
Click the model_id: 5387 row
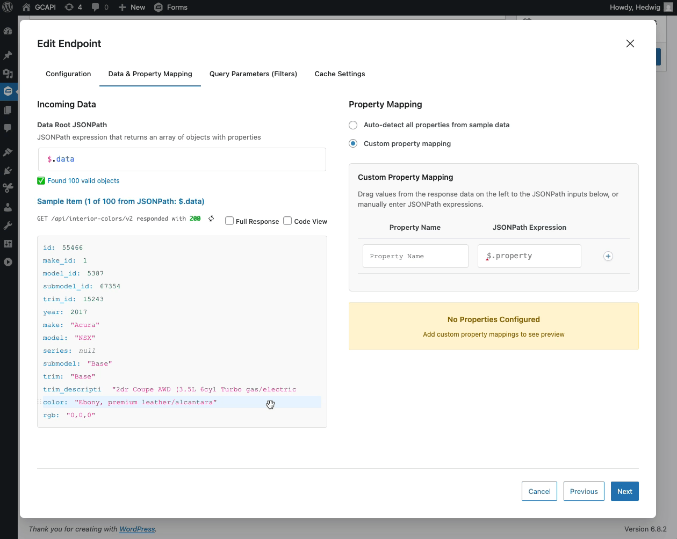(x=182, y=273)
